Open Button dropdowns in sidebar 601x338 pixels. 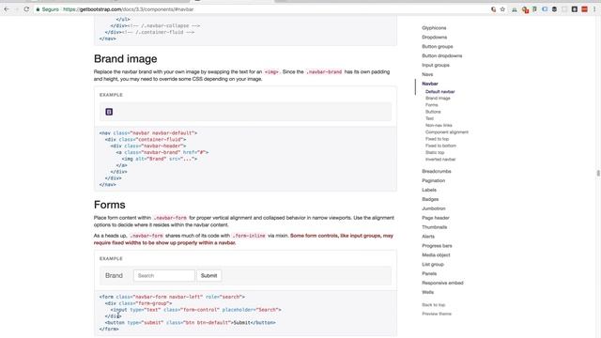point(442,56)
